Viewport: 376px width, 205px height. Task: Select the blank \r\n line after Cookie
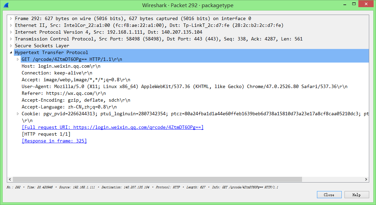27,121
